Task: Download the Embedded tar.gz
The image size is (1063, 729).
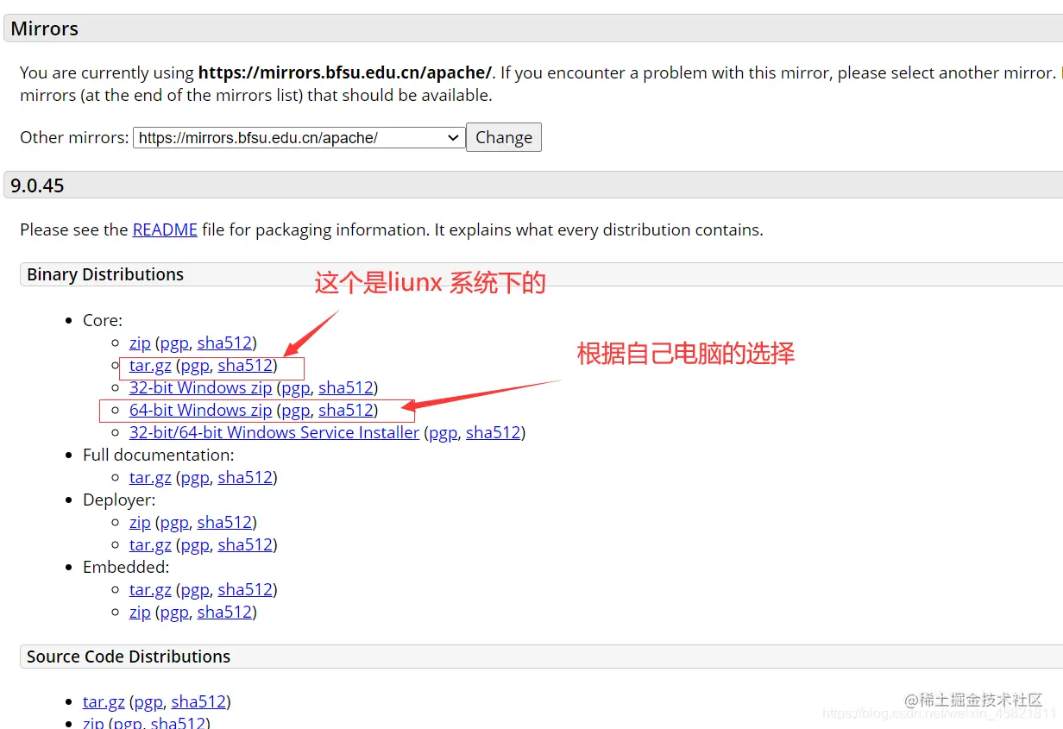Action: [x=150, y=589]
